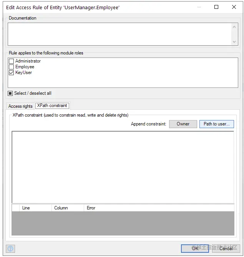
Task: Append the Owner constraint
Action: (183, 124)
